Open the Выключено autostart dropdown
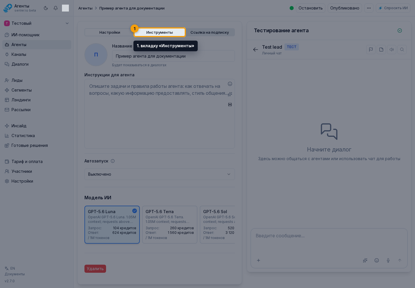 pos(160,174)
